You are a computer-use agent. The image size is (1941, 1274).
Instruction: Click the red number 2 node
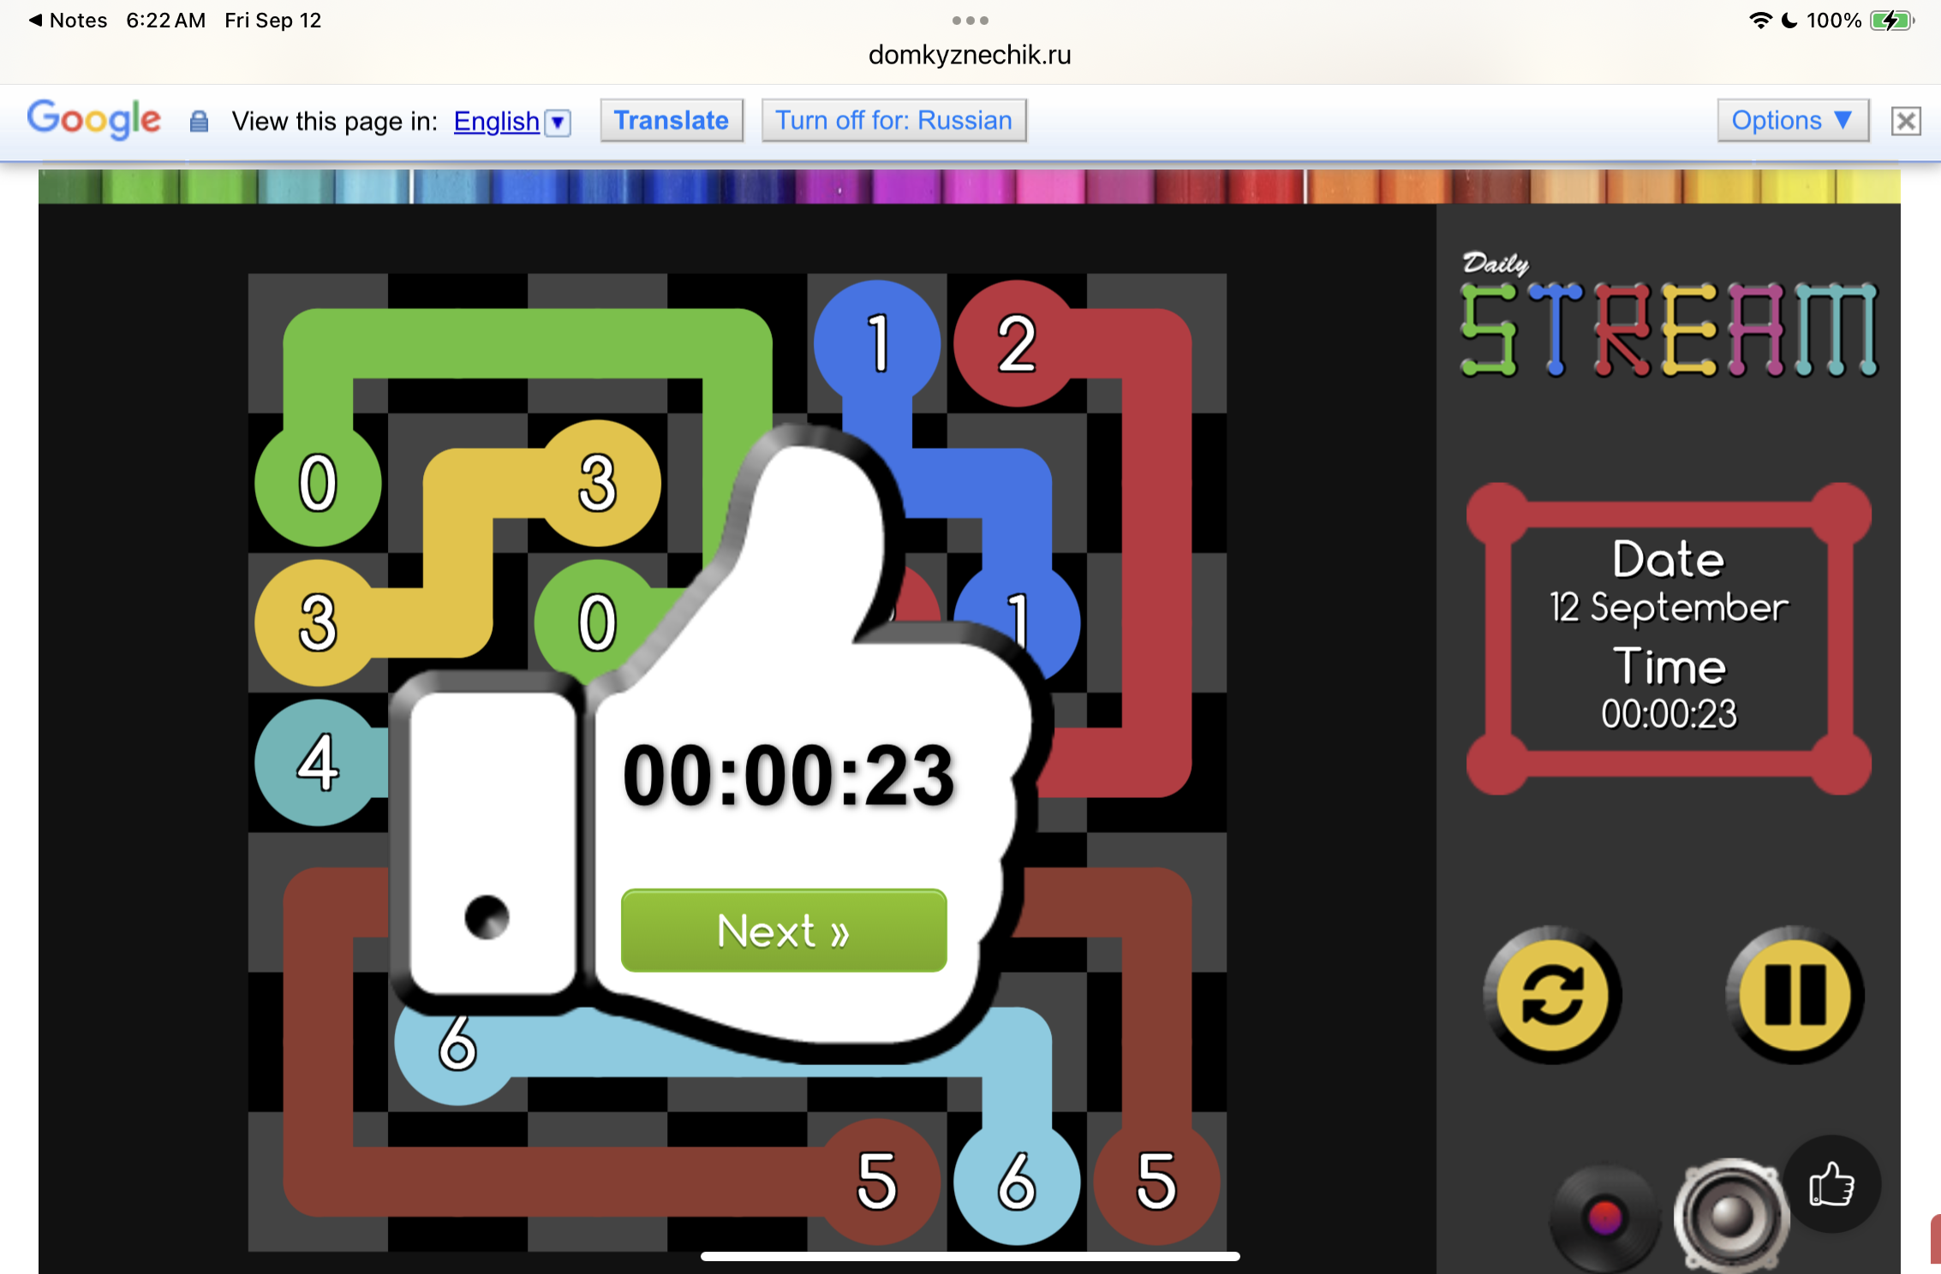(x=1016, y=343)
